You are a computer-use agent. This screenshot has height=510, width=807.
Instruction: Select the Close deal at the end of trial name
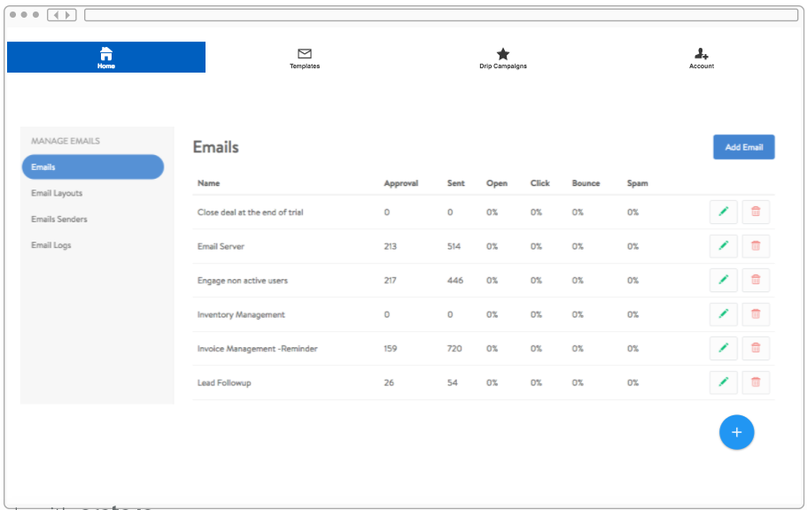[250, 212]
